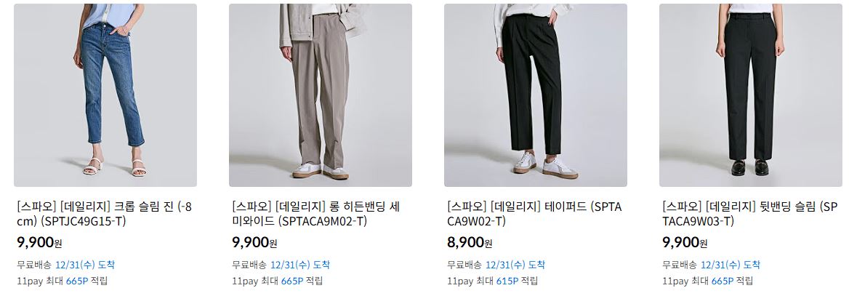The image size is (849, 304).
Task: Open the beige semi-wide pants product image
Action: pos(320,95)
